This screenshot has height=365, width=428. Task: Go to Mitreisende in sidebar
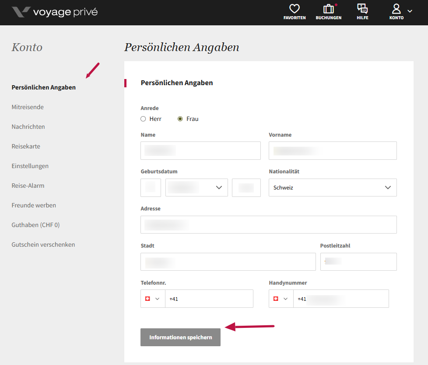pos(28,107)
